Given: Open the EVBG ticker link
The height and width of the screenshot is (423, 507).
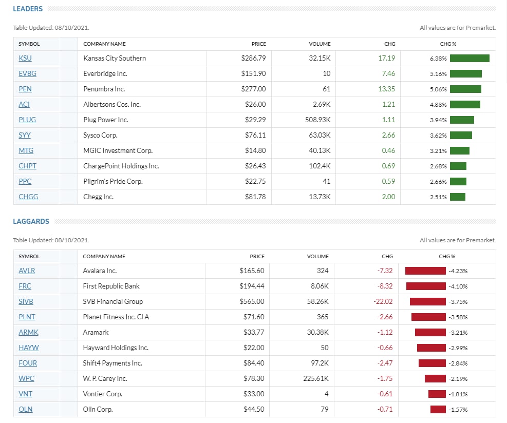Looking at the screenshot, I should (x=28, y=74).
